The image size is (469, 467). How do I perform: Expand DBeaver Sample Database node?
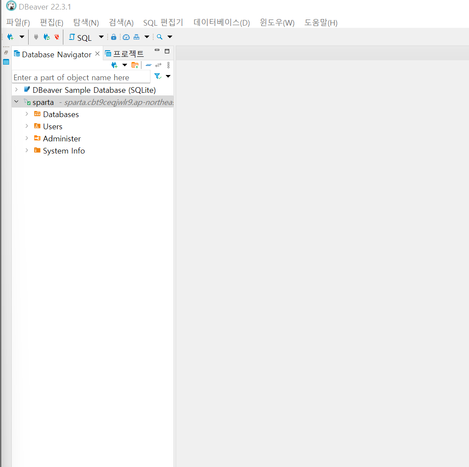tap(16, 89)
